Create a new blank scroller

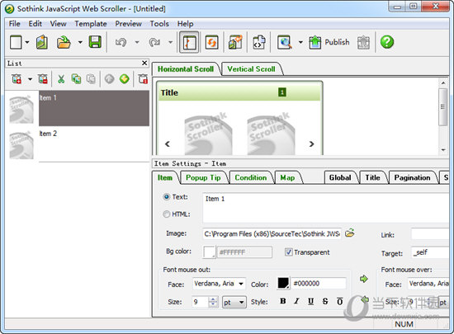[x=16, y=42]
